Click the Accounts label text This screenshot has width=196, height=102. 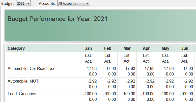point(47,4)
